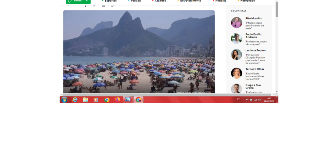This screenshot has height=159, width=335.
Task: Open "Professores, vocês são craques!" column
Action: tap(256, 43)
